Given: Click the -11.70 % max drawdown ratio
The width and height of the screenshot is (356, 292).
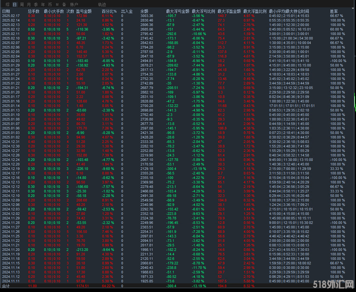Looking at the screenshot, I should (x=199, y=268).
